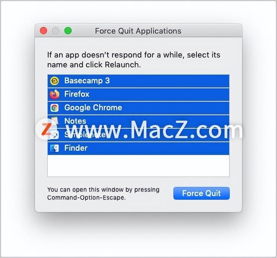Select the Simplenote row text
Image resolution: width=277 pixels, height=258 pixels.
pos(85,135)
